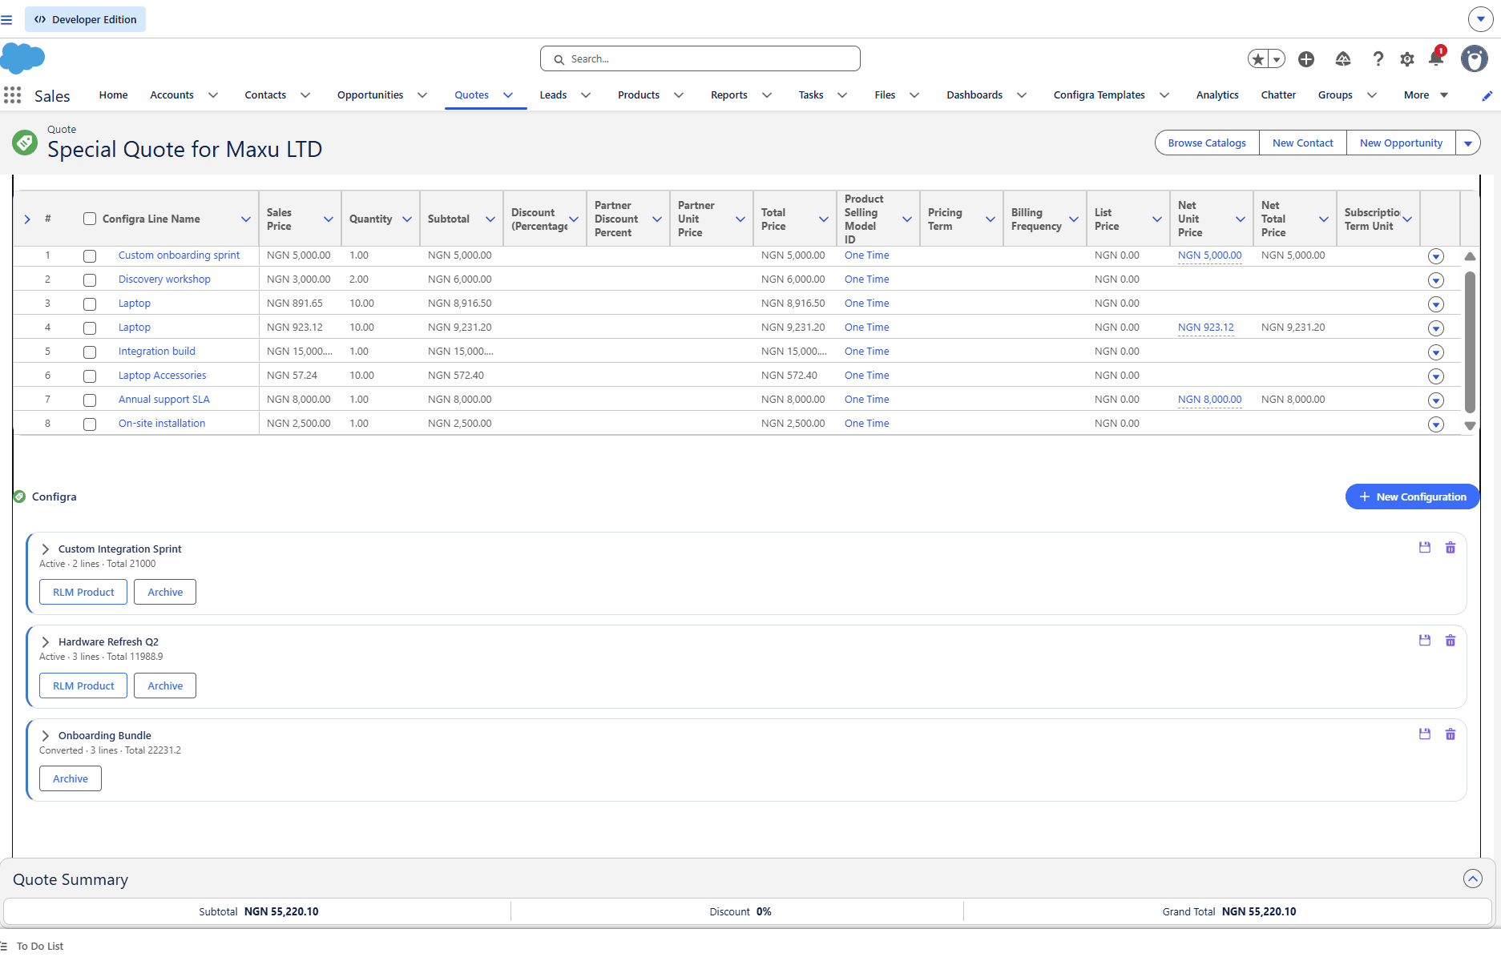Check the On-site installation row
Image resolution: width=1501 pixels, height=957 pixels.
pyautogui.click(x=90, y=424)
